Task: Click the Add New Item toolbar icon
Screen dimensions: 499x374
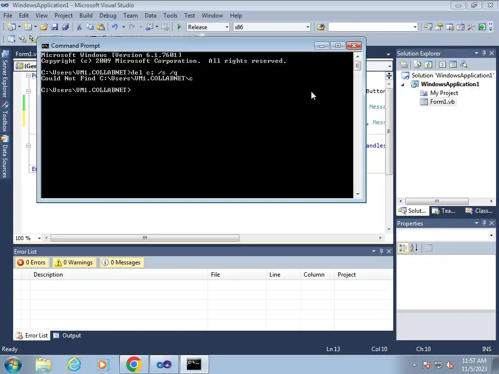Action: [28, 27]
